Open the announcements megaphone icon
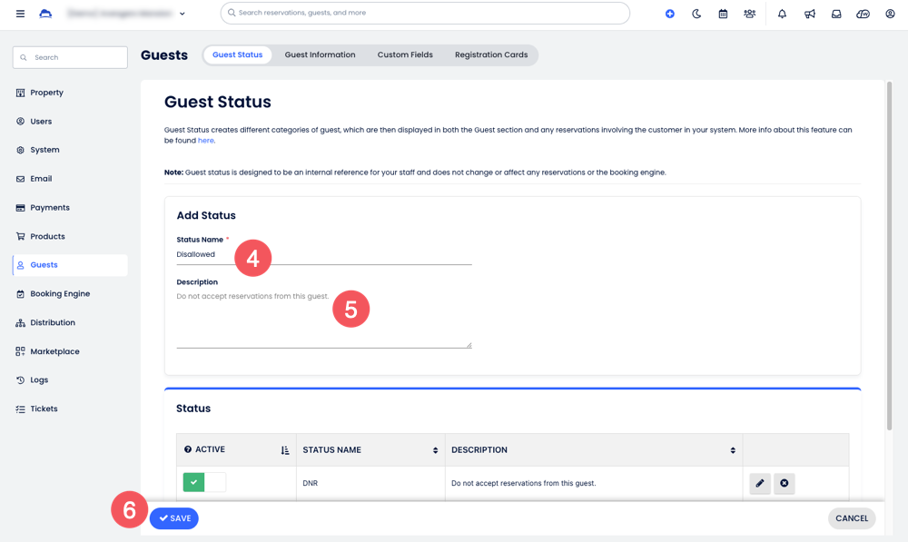This screenshot has height=542, width=908. tap(809, 14)
